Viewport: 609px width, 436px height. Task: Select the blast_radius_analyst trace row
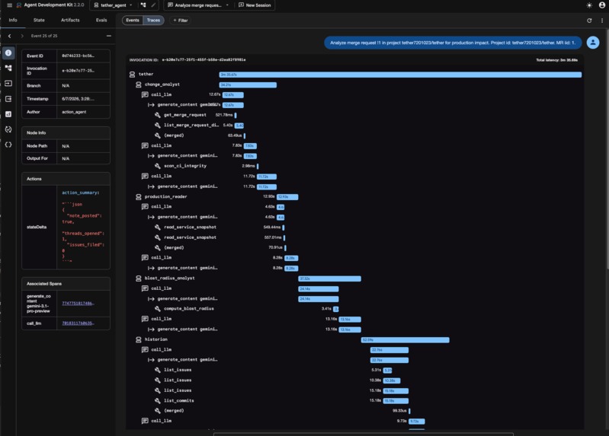[x=355, y=278]
